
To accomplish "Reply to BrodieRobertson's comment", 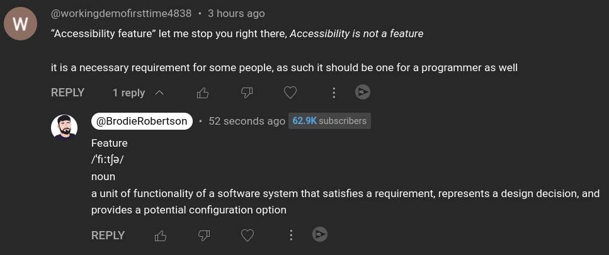I will pyautogui.click(x=108, y=235).
